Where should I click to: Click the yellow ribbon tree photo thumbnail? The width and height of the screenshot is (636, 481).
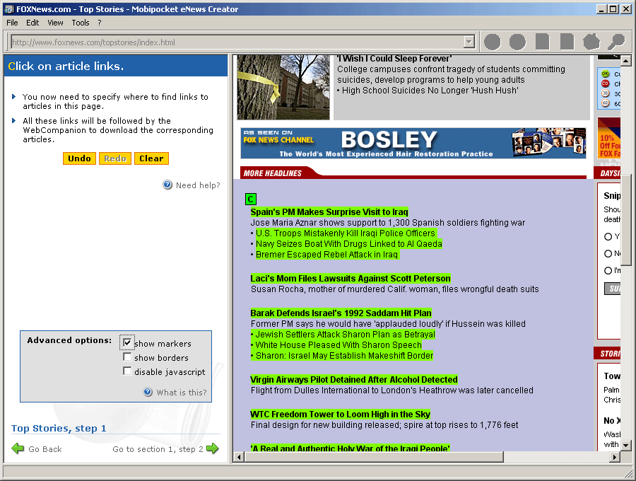tap(283, 87)
